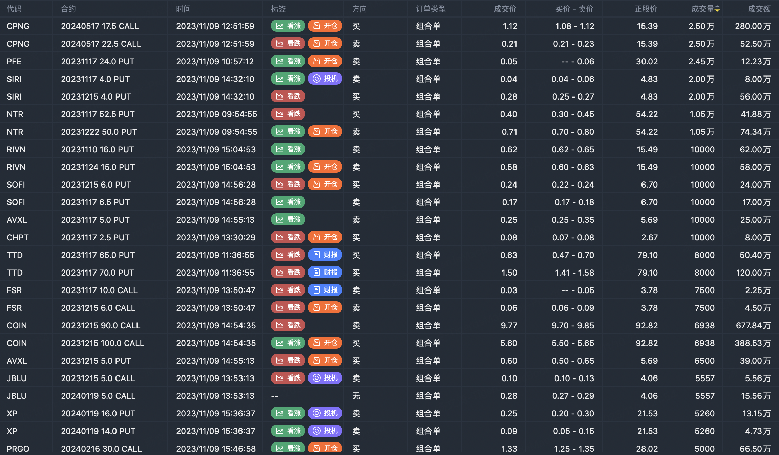This screenshot has width=779, height=455.
Task: Click 看跌 tag on SOFI 6.0 PUT row
Action: (x=288, y=185)
